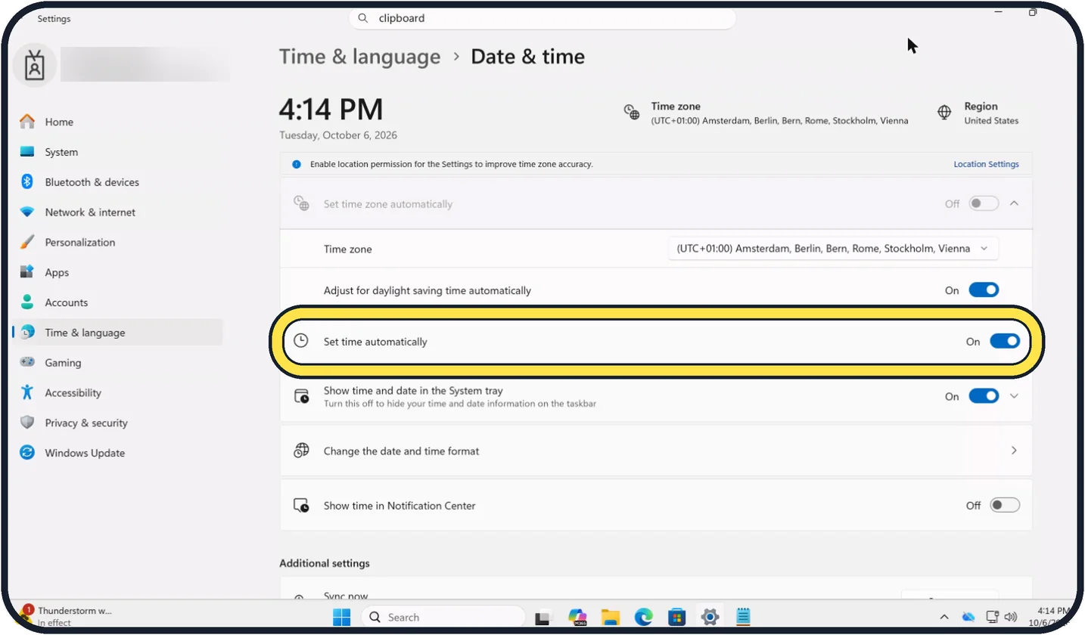Open Task View from the taskbar
The height and width of the screenshot is (635, 1085).
pos(542,618)
